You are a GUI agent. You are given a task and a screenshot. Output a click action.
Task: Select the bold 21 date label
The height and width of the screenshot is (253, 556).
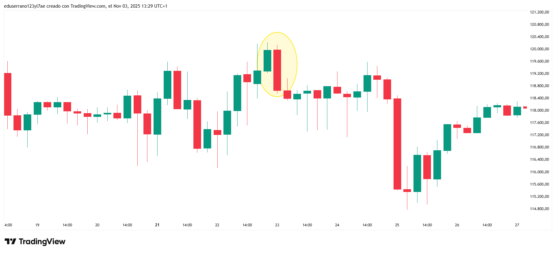pos(157,225)
